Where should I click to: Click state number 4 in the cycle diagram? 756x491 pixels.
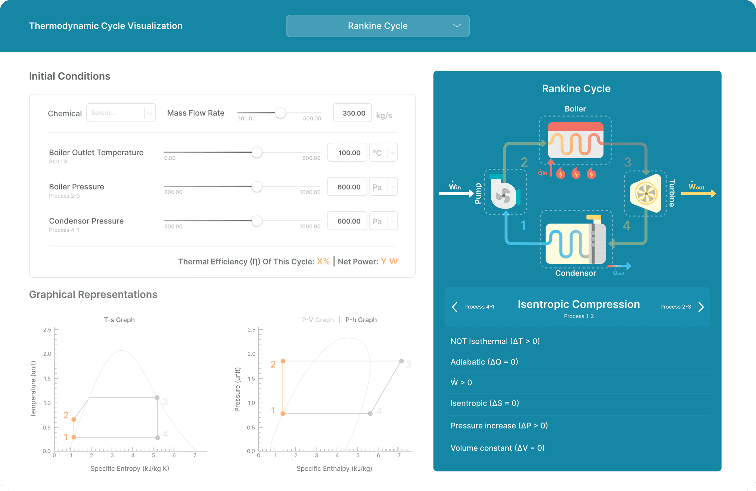tap(627, 226)
